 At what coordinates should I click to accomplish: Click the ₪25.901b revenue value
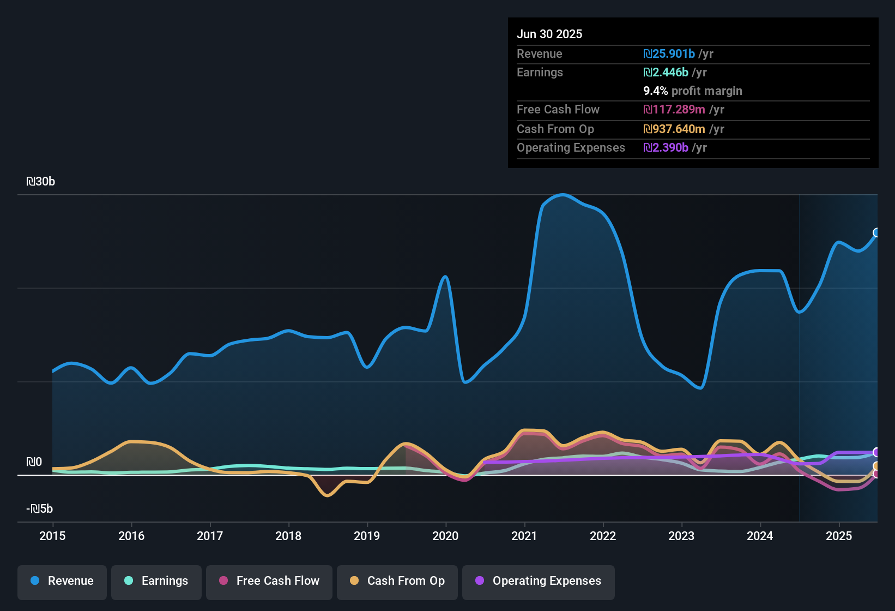click(x=669, y=53)
